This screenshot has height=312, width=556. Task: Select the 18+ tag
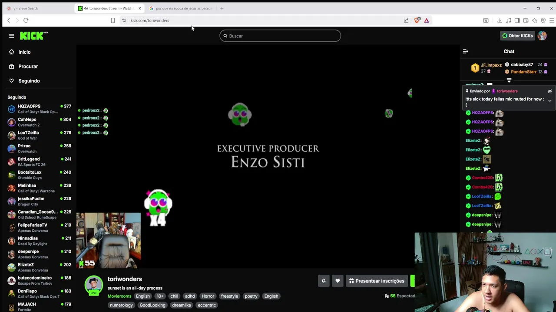160,296
